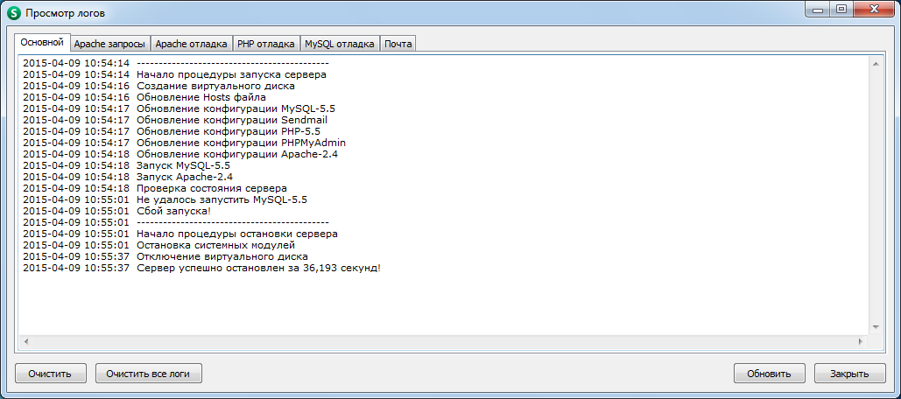Image resolution: width=901 pixels, height=399 pixels.
Task: Open the Почта tab
Action: coord(398,44)
